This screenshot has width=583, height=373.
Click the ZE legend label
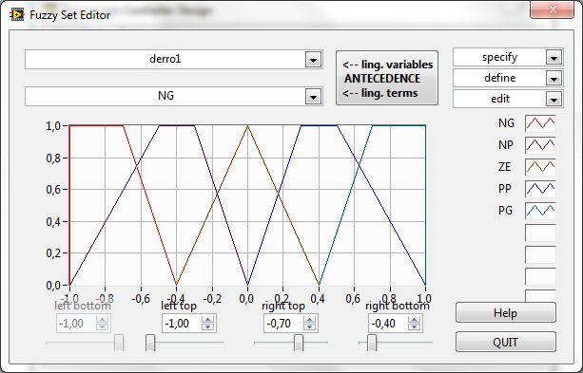pos(505,167)
